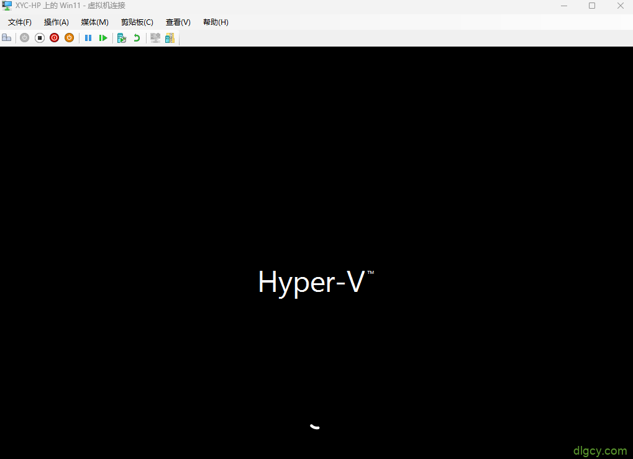Open the 帮助(H) menu
Screen dimensions: 633x459
[216, 22]
